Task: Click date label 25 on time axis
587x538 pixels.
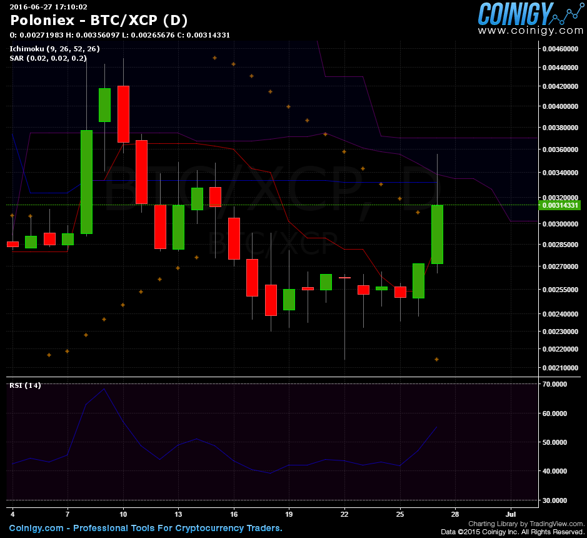Action: pyautogui.click(x=400, y=514)
